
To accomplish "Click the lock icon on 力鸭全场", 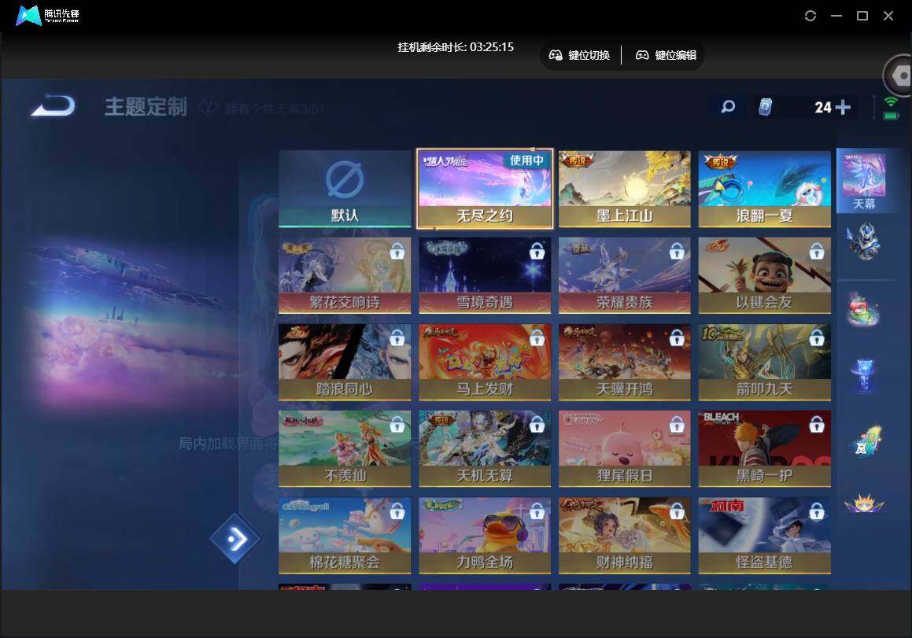I will coord(537,511).
